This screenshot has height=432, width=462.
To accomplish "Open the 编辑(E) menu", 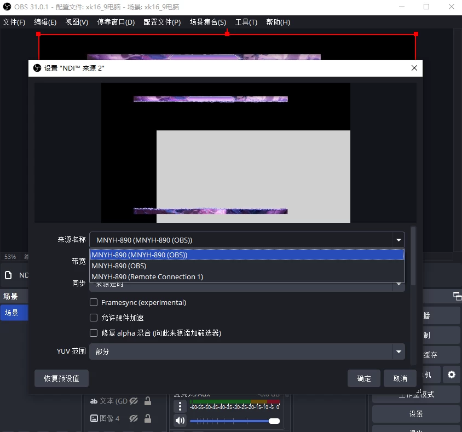I will (x=45, y=22).
